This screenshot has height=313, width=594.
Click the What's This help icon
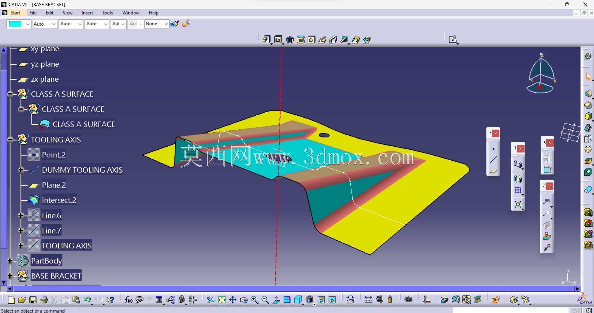click(x=110, y=300)
